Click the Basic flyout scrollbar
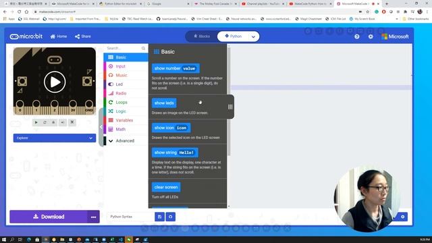432x243 pixels. [229, 102]
